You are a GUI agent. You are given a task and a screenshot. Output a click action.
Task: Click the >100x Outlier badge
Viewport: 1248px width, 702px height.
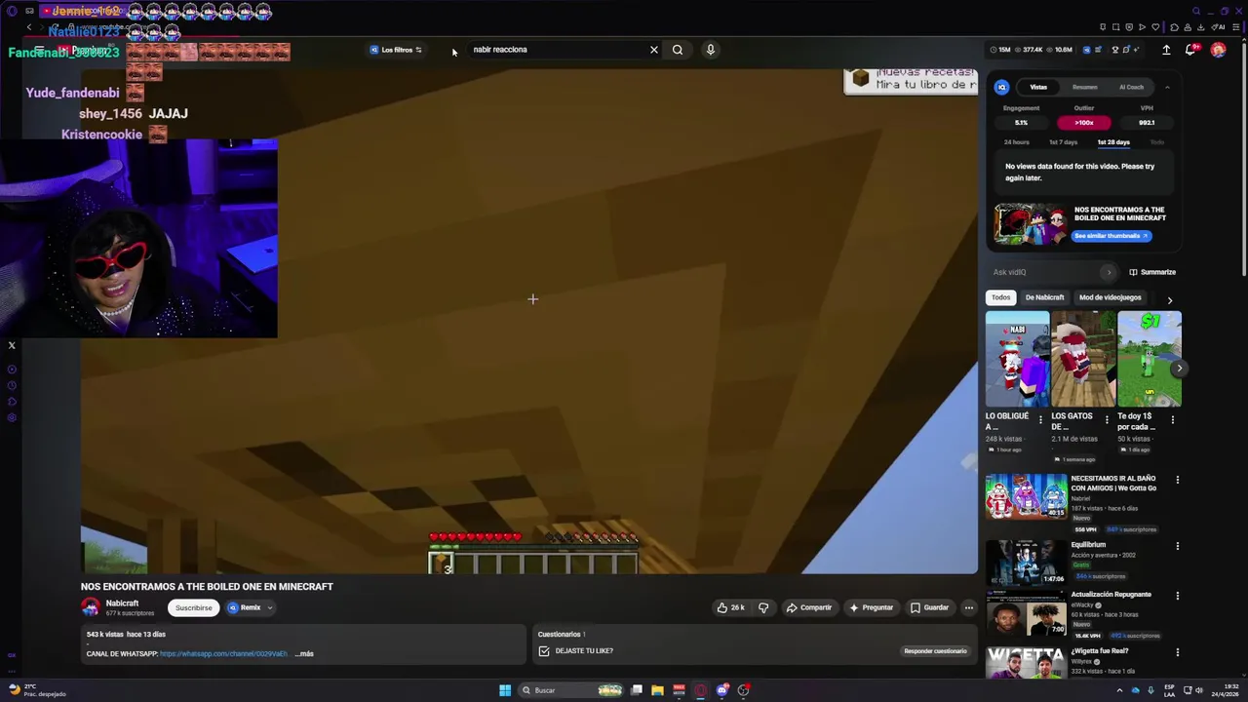point(1084,123)
